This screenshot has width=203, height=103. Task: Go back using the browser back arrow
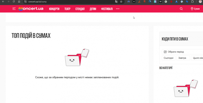click(3, 2)
